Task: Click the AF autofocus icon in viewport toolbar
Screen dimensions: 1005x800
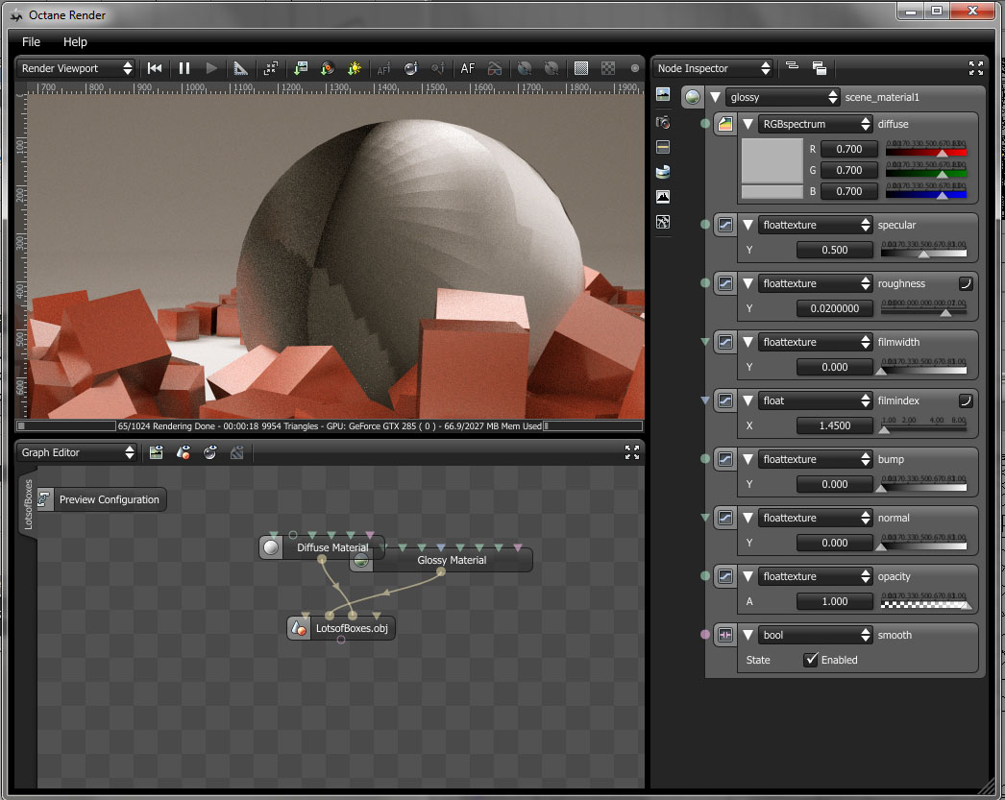Action: [x=468, y=68]
